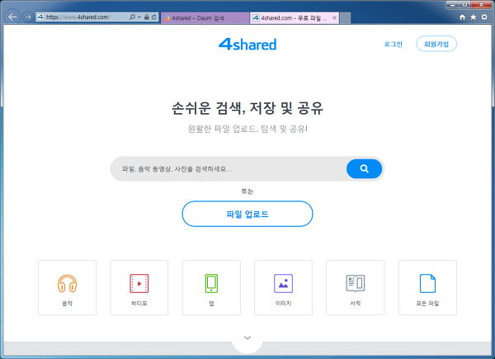This screenshot has width=495, height=359.
Task: Expand the page with the down chevron
Action: click(x=247, y=338)
